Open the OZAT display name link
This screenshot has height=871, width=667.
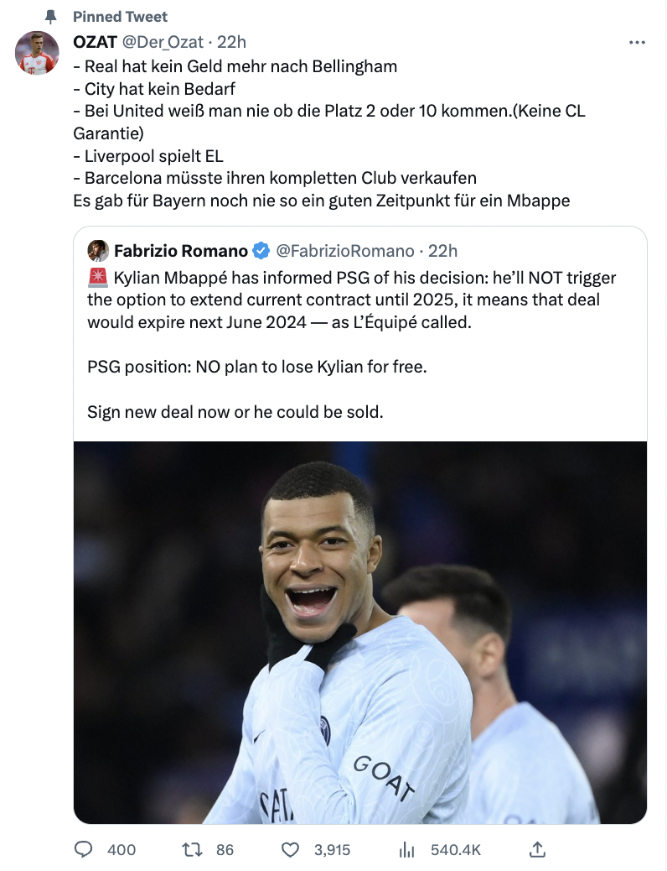coord(95,42)
